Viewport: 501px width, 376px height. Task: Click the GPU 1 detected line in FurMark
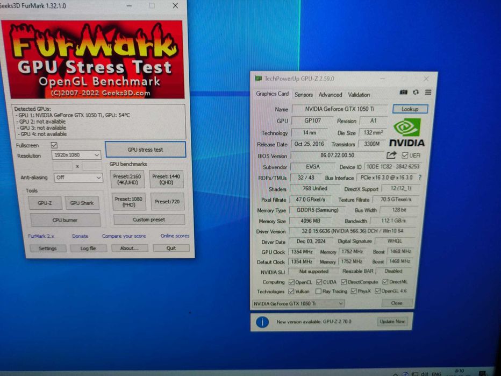coord(73,115)
